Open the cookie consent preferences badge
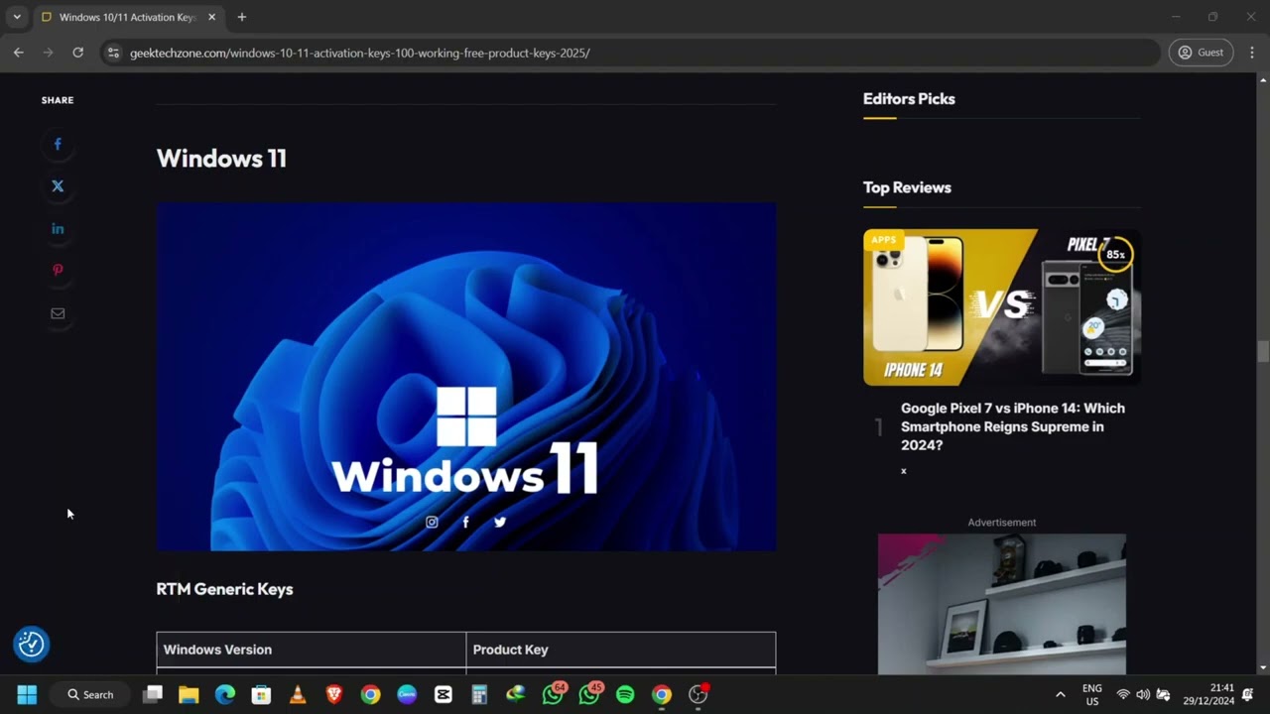Viewport: 1270px width, 714px height. pyautogui.click(x=31, y=645)
